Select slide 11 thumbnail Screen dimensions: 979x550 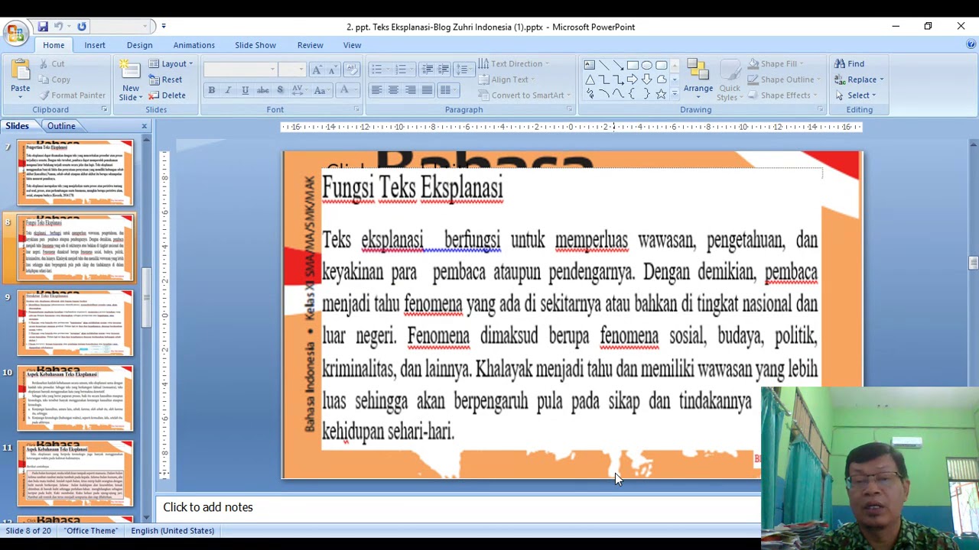75,473
